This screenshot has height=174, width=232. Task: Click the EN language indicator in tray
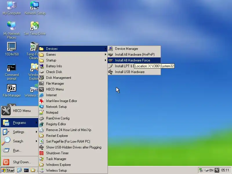211,170
